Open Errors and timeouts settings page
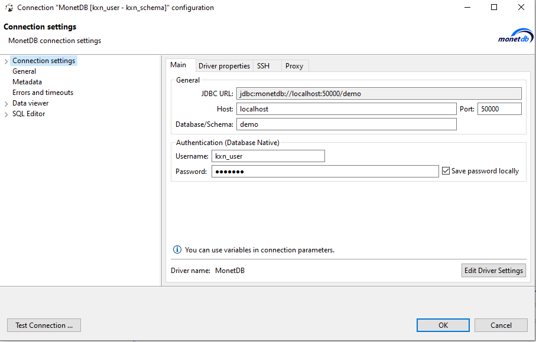 pyautogui.click(x=43, y=93)
